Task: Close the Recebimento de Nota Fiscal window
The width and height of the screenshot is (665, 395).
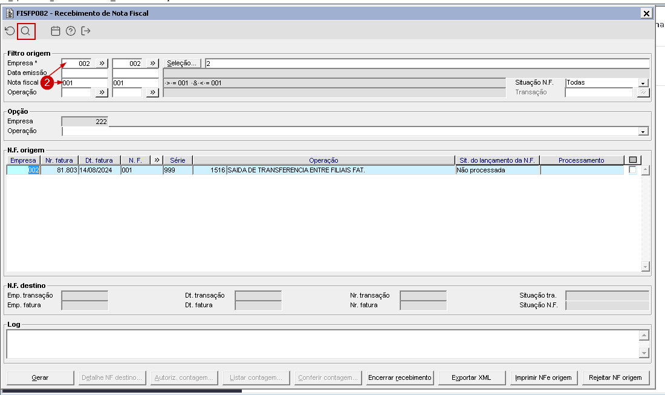Action: [x=646, y=13]
